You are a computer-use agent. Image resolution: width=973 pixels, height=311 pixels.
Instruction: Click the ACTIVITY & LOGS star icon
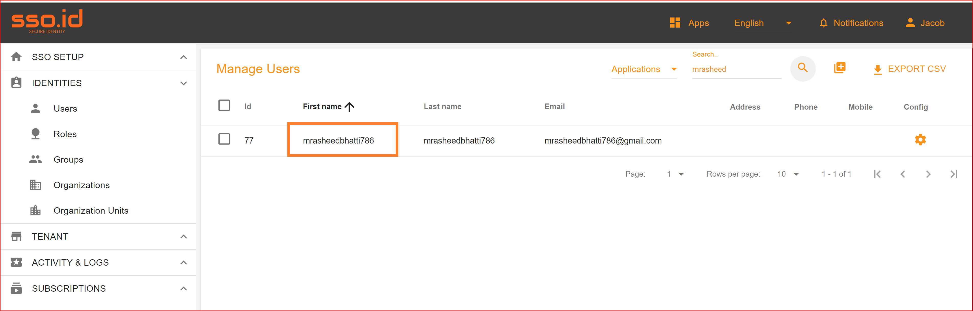pyautogui.click(x=16, y=262)
